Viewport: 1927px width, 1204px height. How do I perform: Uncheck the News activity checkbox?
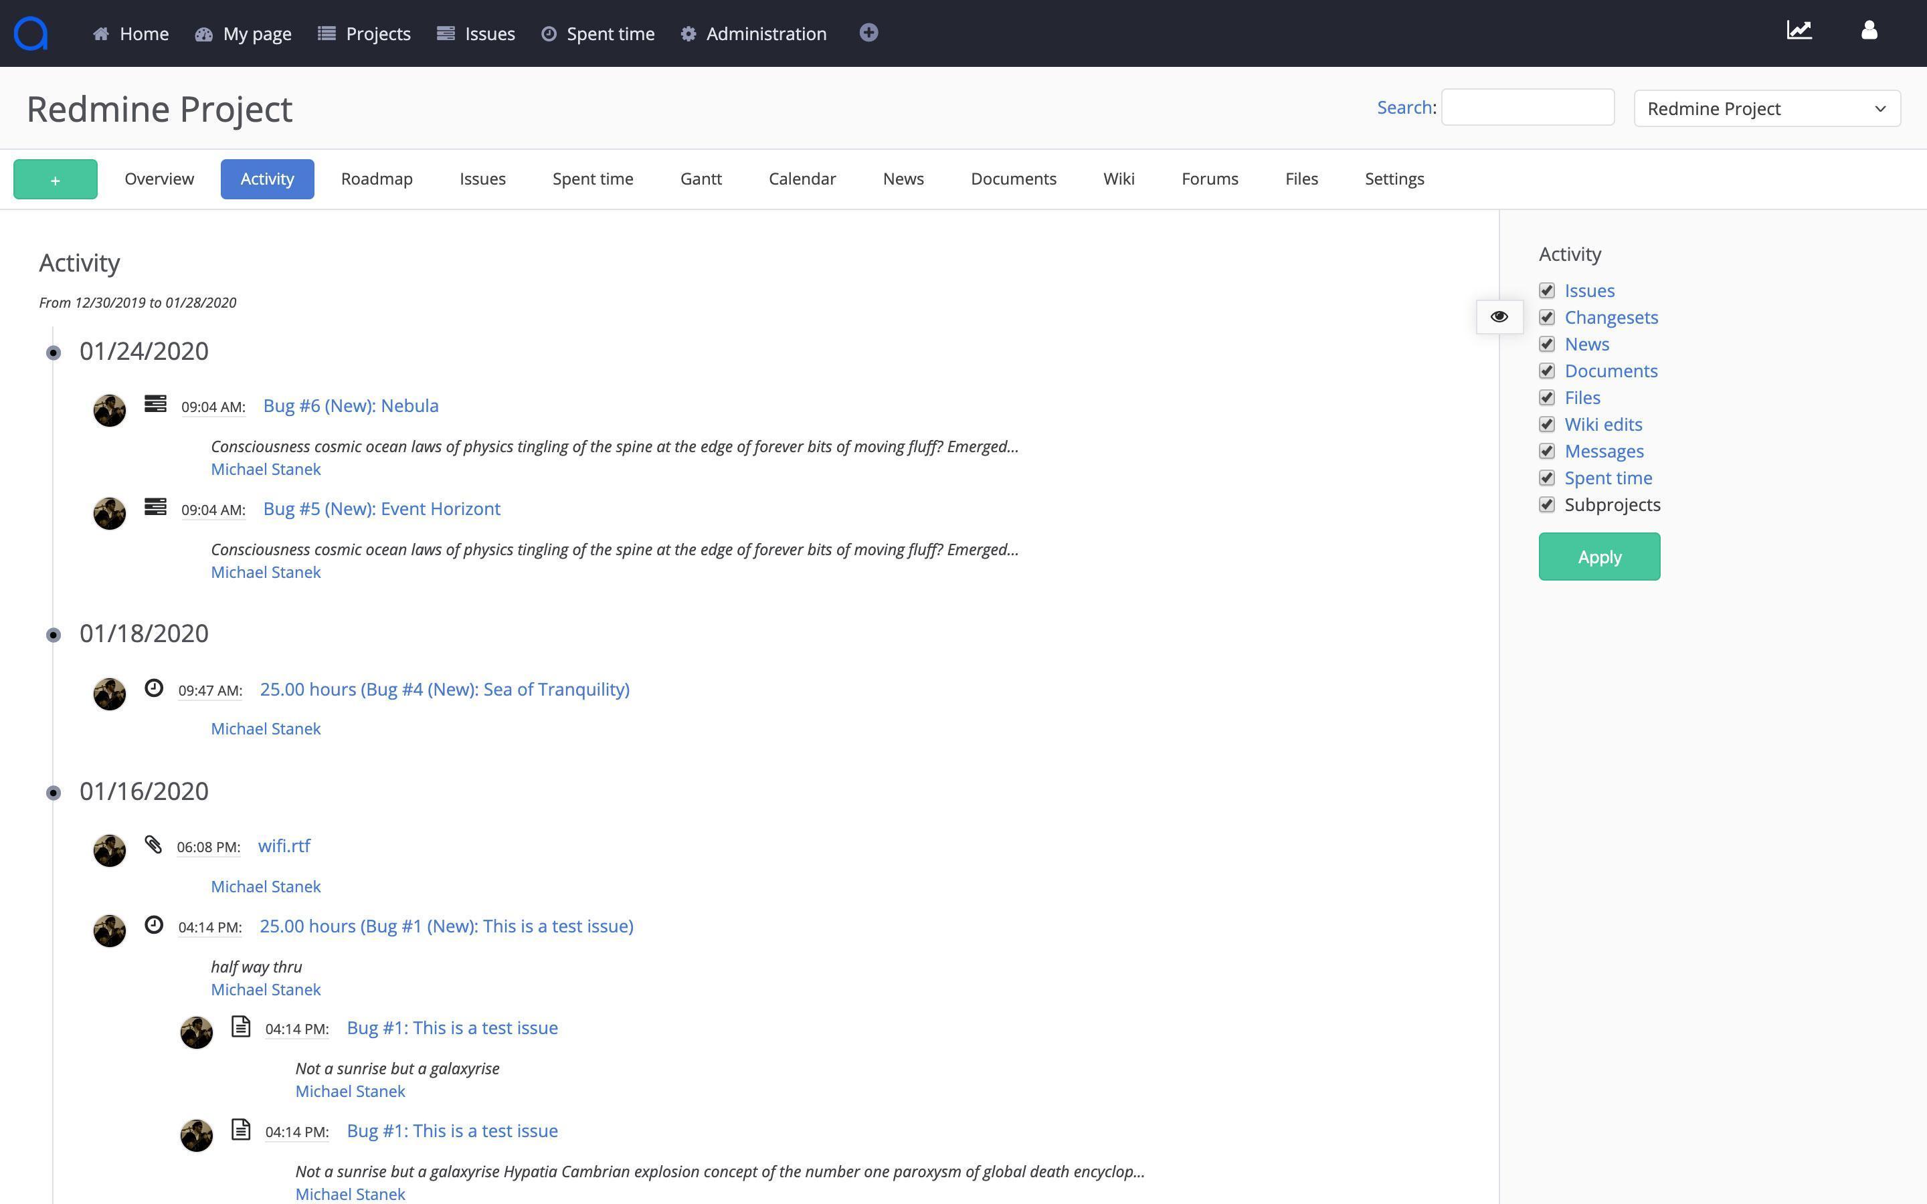(1547, 344)
